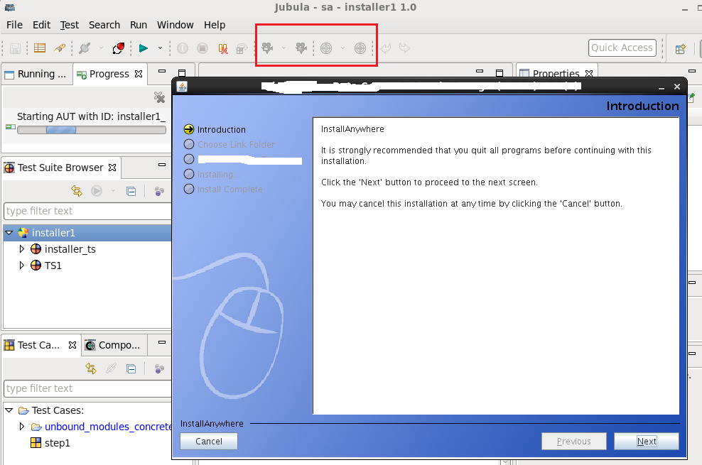
Task: Collapse the installer1 project node
Action: (9, 233)
